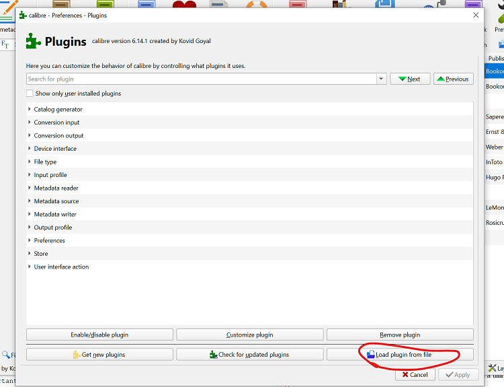Select the LeMon row in main window list
Image resolution: width=504 pixels, height=387 pixels.
point(495,208)
